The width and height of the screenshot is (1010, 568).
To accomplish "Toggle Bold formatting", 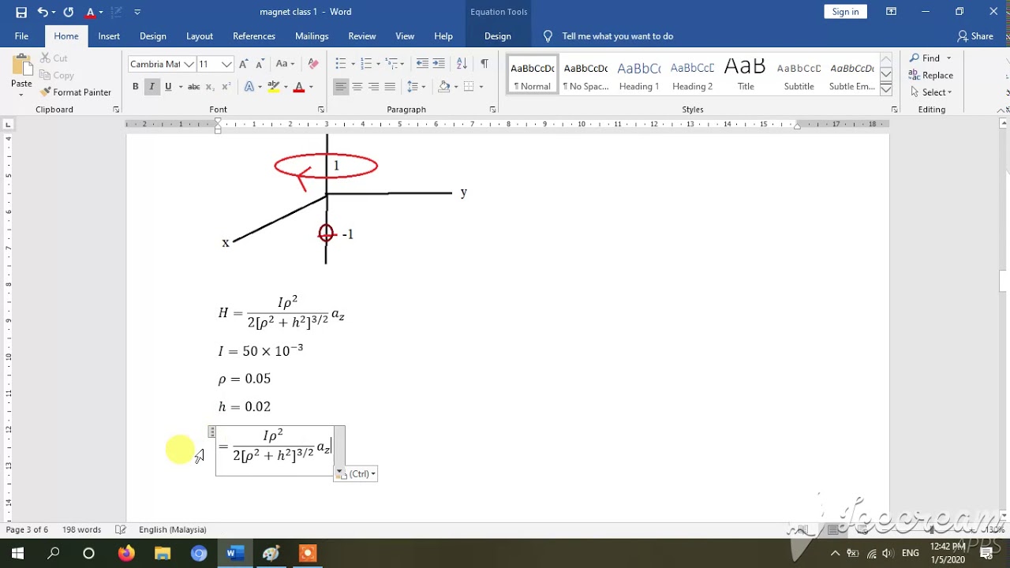I will (x=136, y=87).
